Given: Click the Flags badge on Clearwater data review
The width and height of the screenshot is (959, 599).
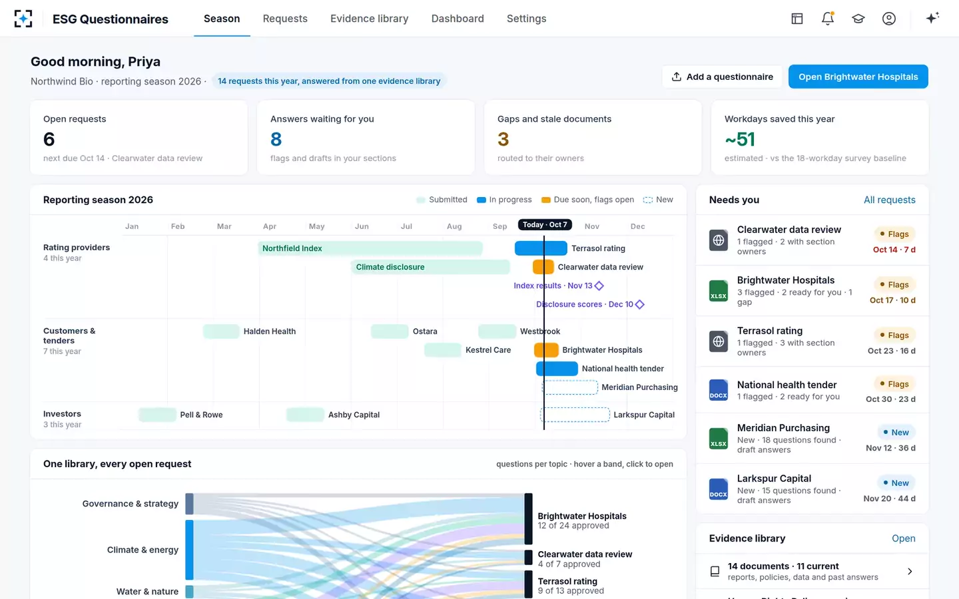Looking at the screenshot, I should click(894, 234).
